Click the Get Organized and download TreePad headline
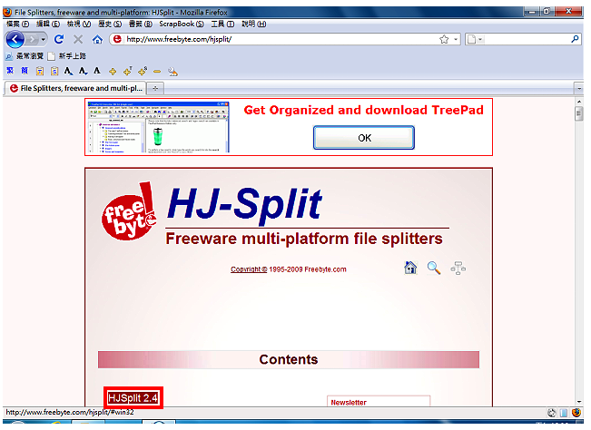Screen dimensions: 591x430 [363, 110]
